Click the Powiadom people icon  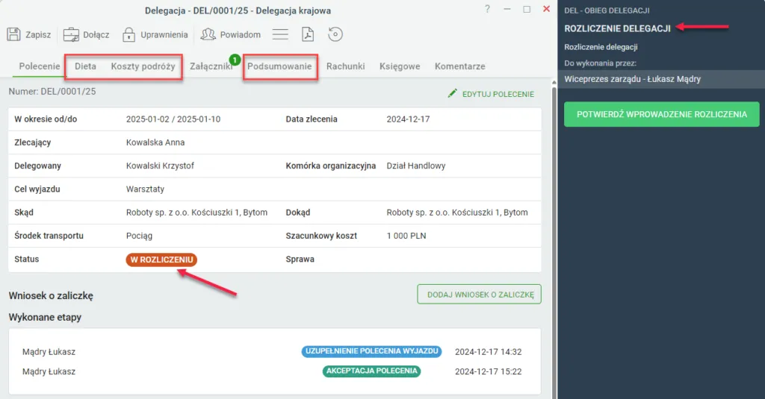pyautogui.click(x=208, y=34)
